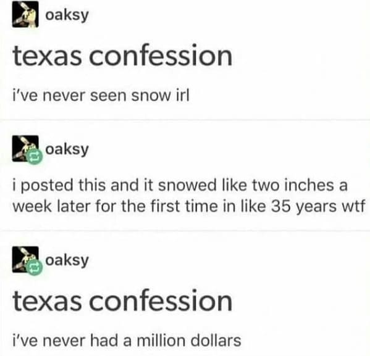
Task: Open the avatar on the snowed-two-inches reblog
Action: coord(25,149)
